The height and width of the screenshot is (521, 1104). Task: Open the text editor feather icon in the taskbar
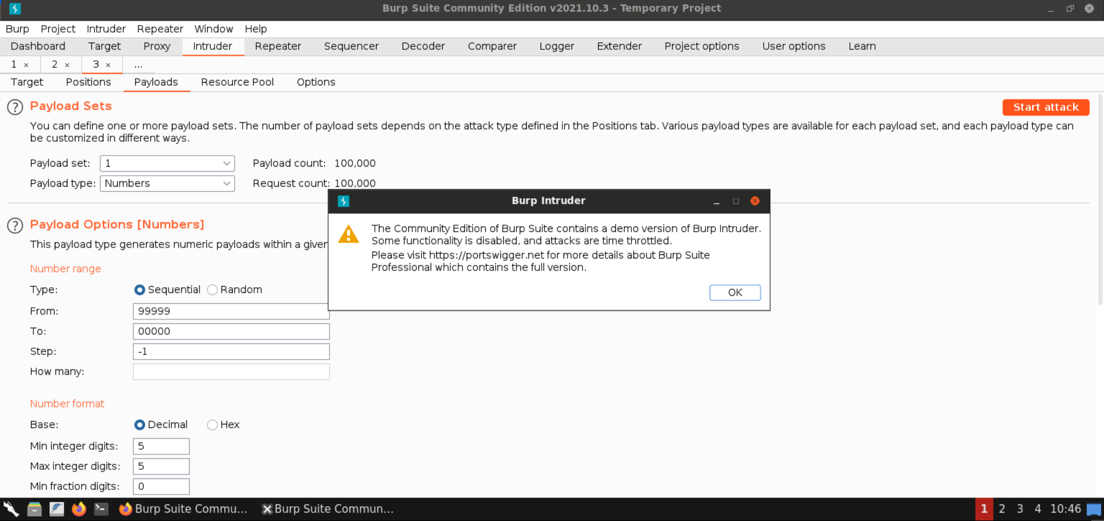coord(56,509)
